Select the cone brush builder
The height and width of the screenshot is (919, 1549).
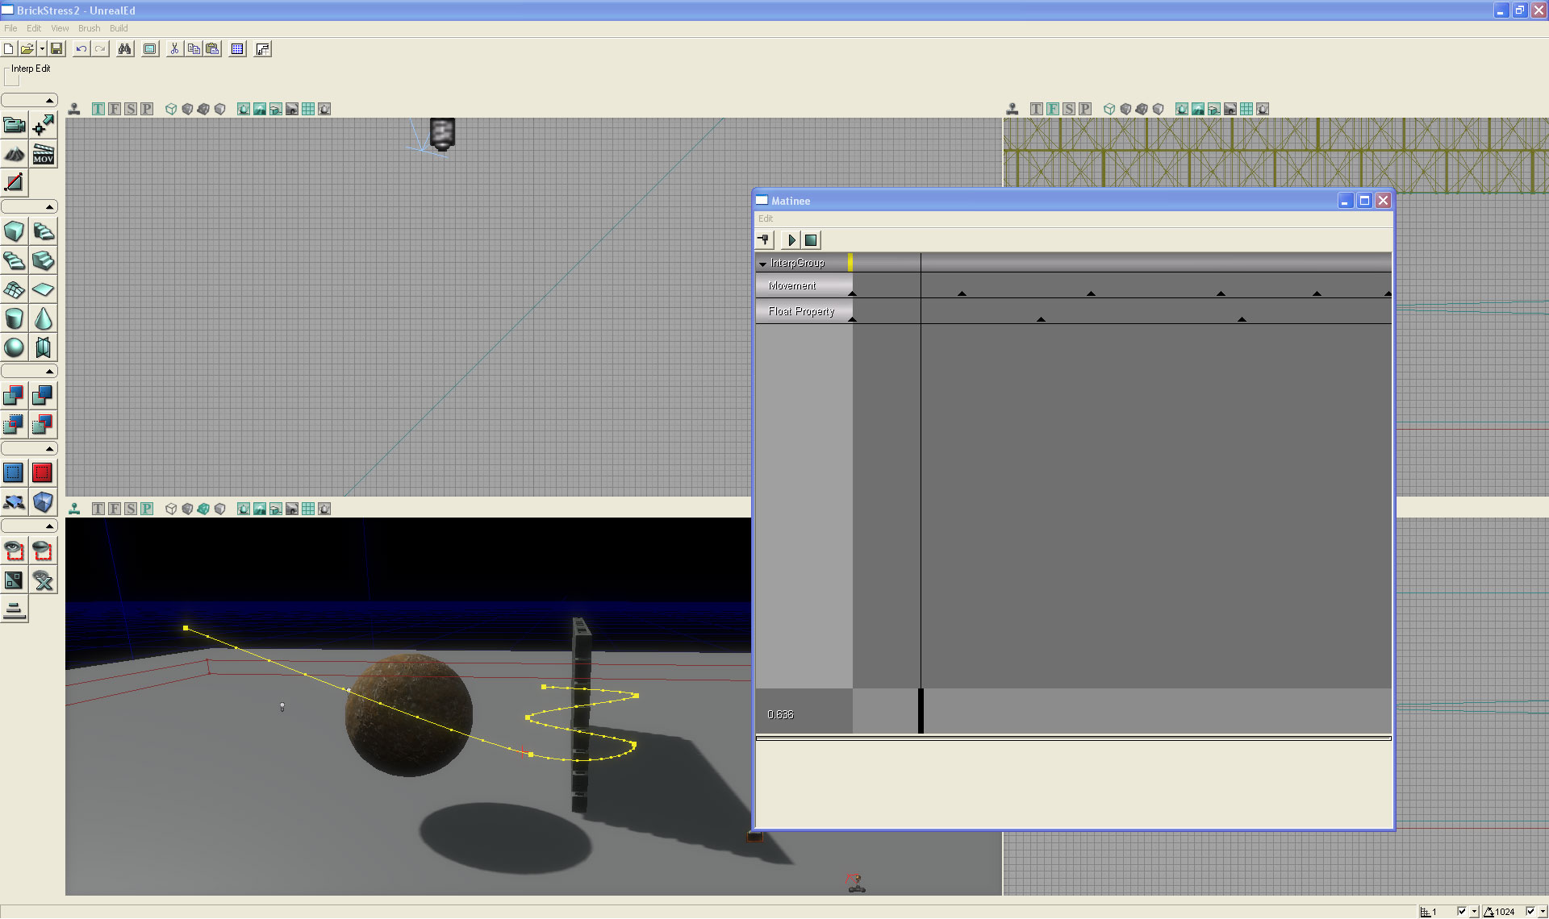point(44,318)
